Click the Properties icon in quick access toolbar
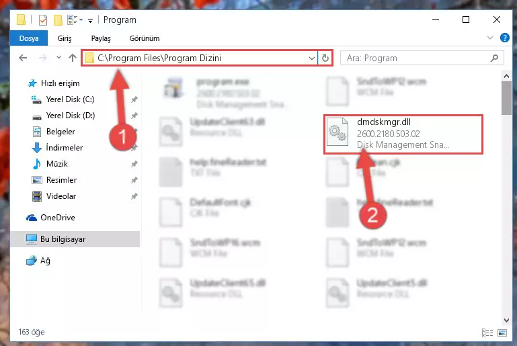This screenshot has width=517, height=346. (x=43, y=20)
